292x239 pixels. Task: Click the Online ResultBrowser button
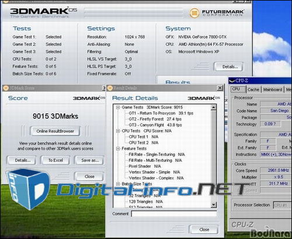(x=55, y=131)
